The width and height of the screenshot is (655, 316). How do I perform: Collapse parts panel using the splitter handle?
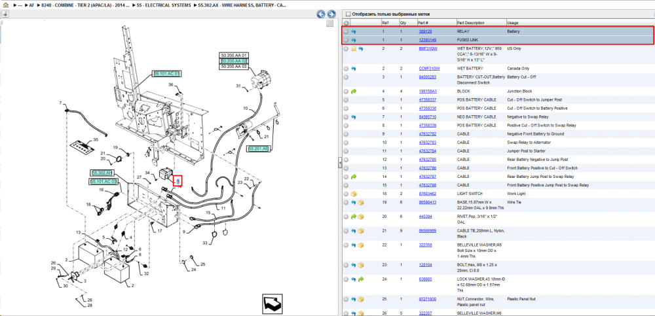339,164
